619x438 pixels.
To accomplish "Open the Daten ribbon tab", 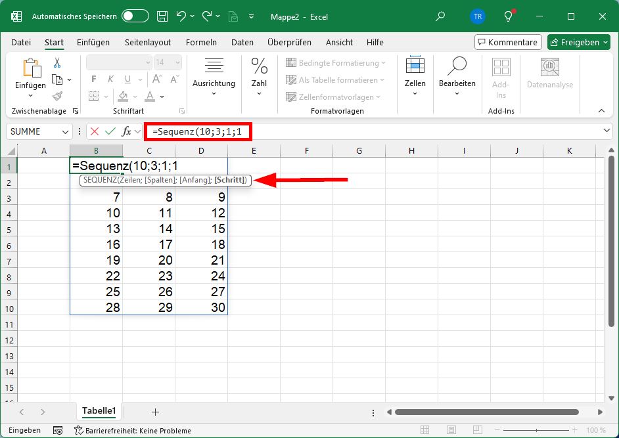I will pyautogui.click(x=242, y=42).
